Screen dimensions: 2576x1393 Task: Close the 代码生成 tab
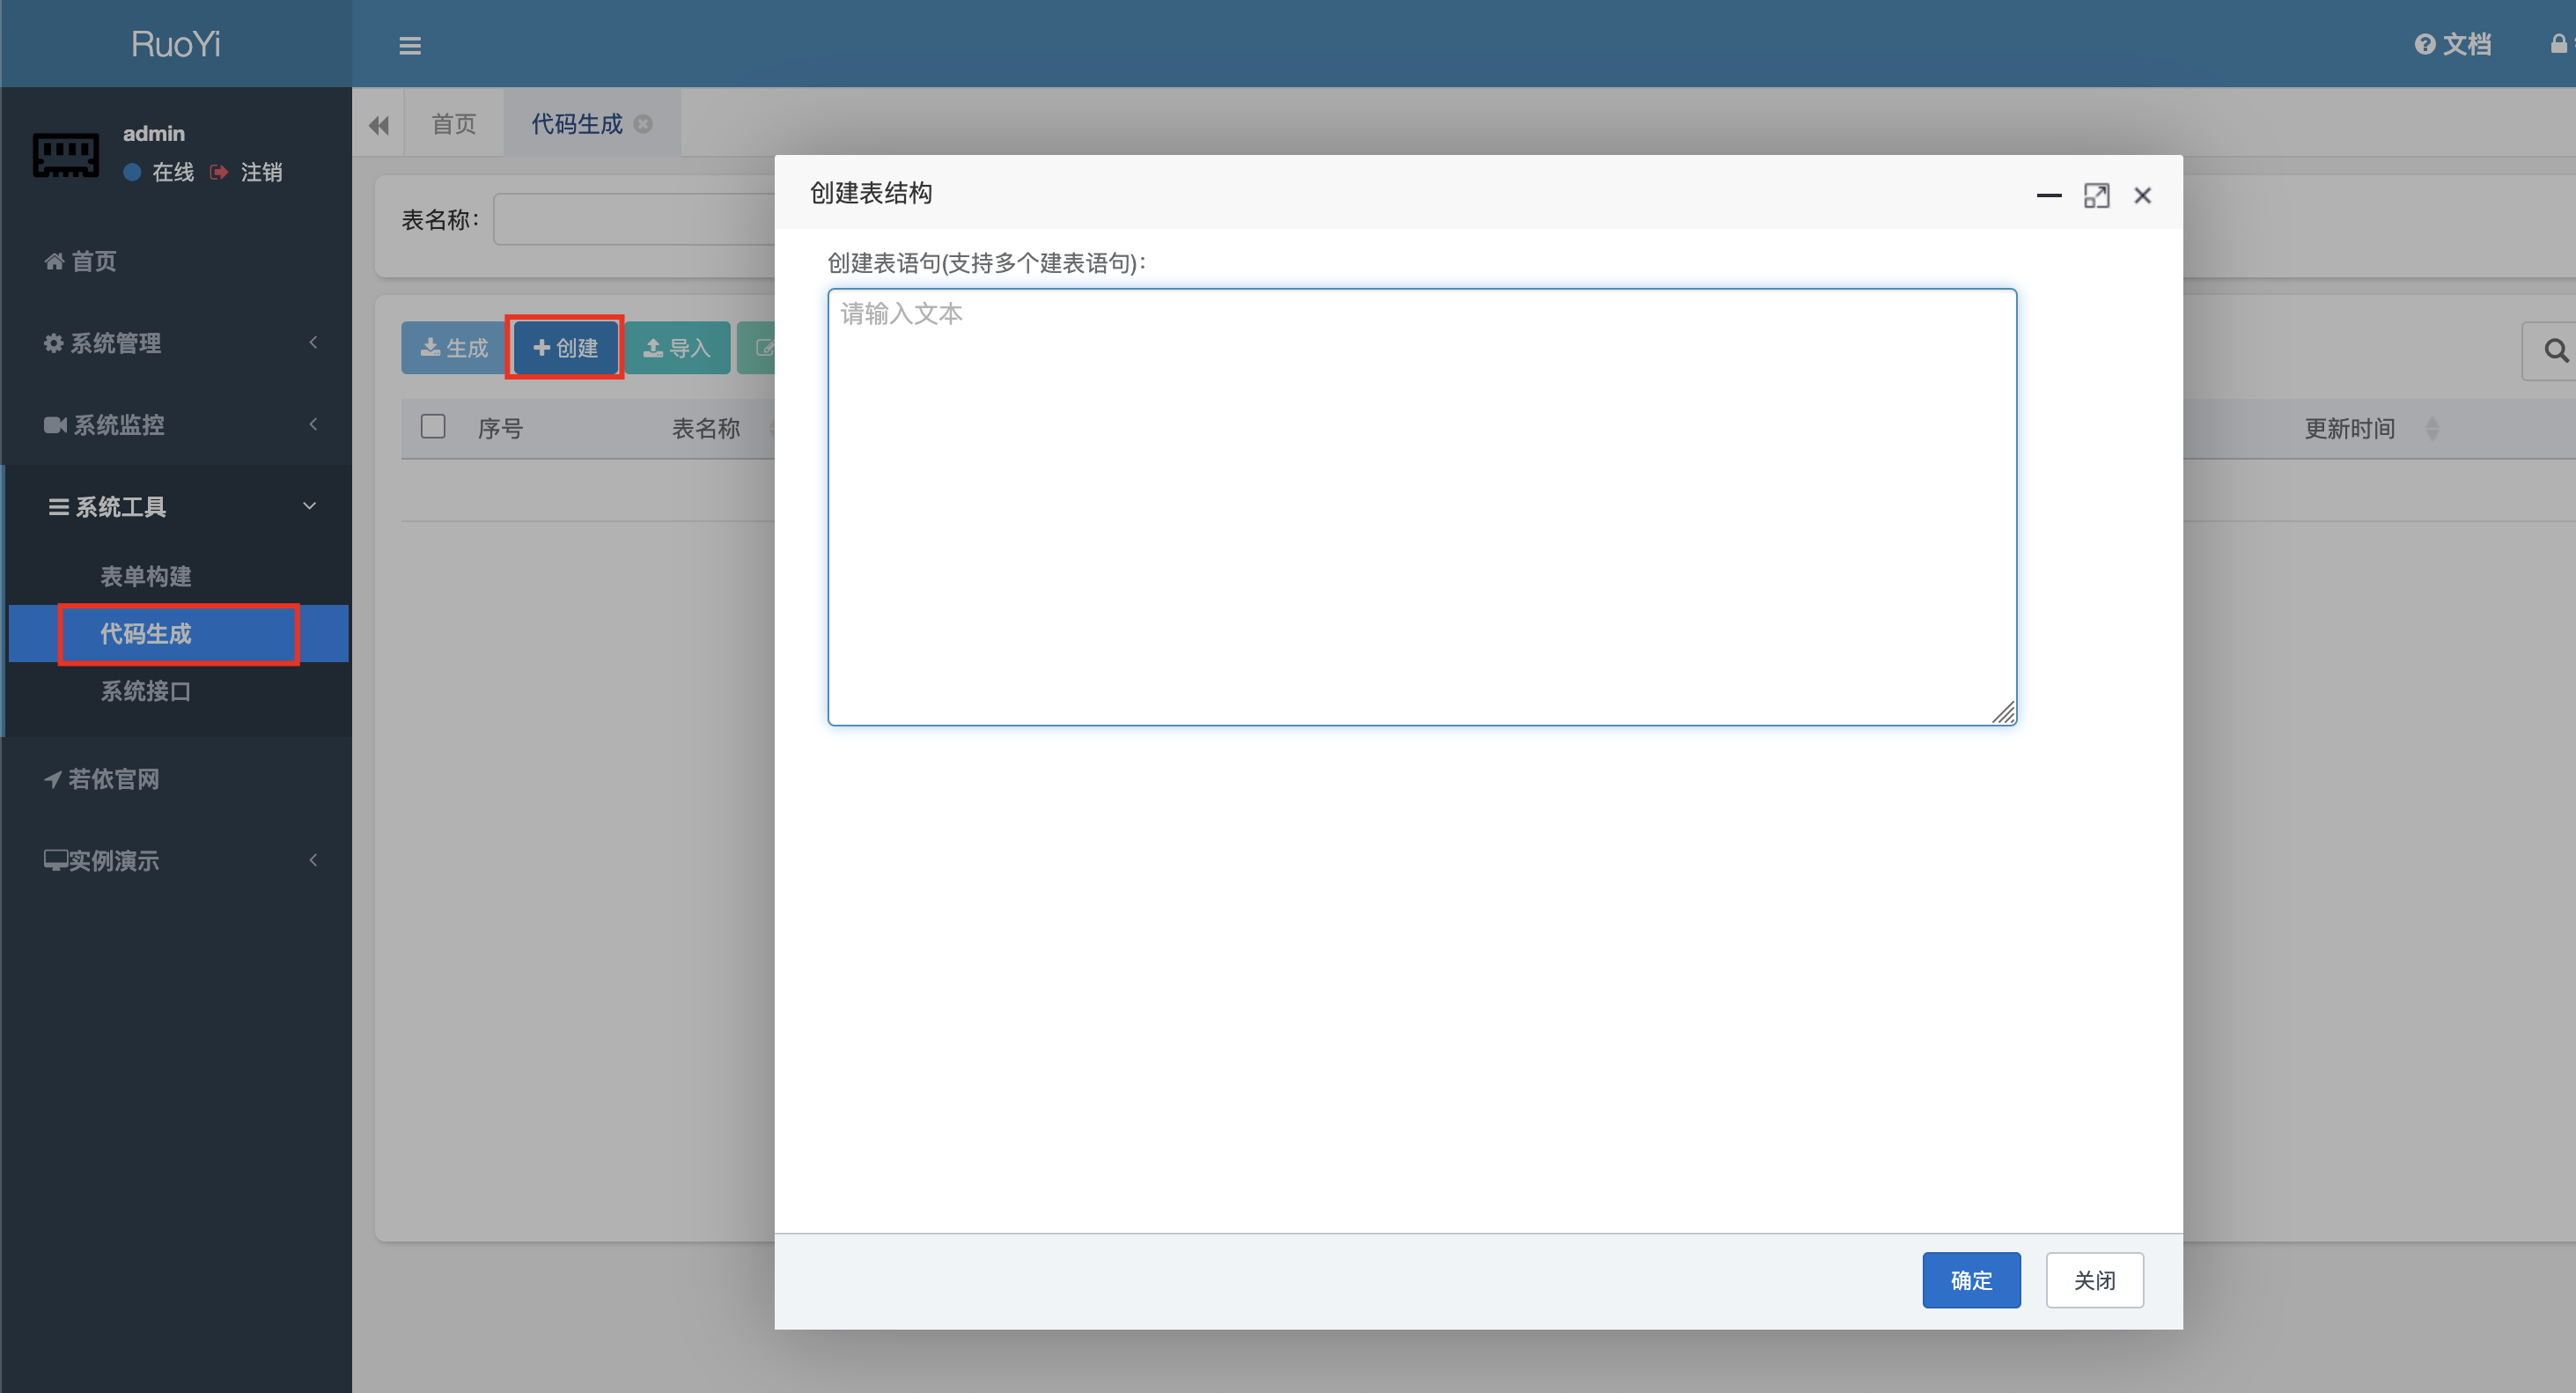(x=643, y=124)
